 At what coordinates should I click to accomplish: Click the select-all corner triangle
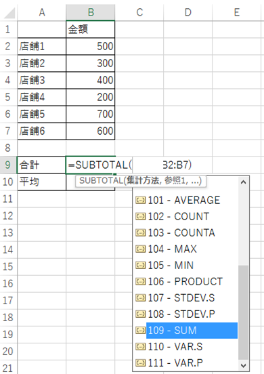[9, 13]
